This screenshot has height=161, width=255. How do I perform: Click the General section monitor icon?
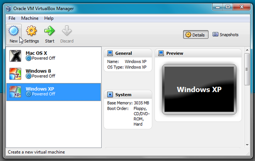pos(110,53)
